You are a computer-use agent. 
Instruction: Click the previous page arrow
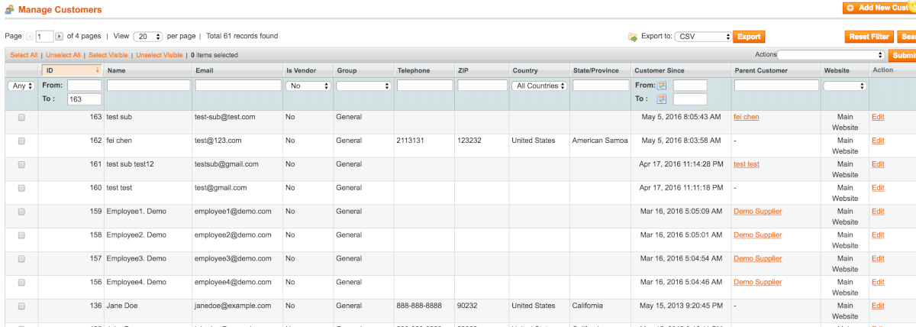[x=30, y=37]
